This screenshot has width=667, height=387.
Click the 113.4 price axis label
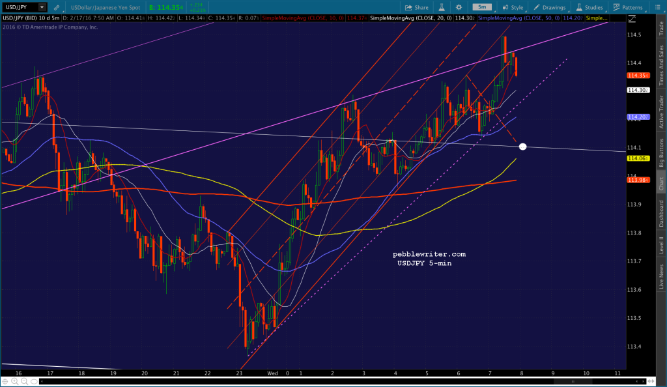634,347
